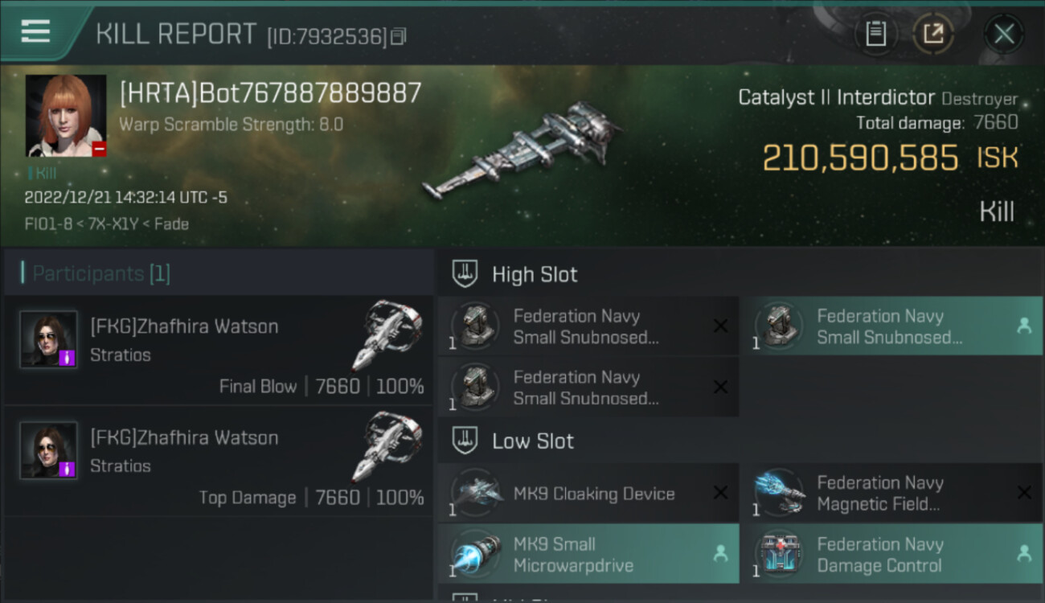1045x603 pixels.
Task: Open the clipboard report icon
Action: tap(875, 34)
